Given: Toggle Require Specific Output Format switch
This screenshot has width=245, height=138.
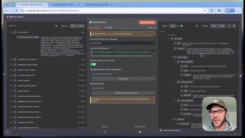Looking at the screenshot, I should coord(93,64).
